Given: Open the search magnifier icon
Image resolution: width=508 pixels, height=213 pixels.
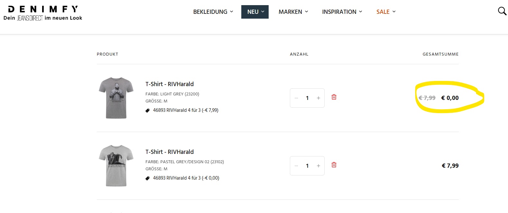Looking at the screenshot, I should point(502,11).
